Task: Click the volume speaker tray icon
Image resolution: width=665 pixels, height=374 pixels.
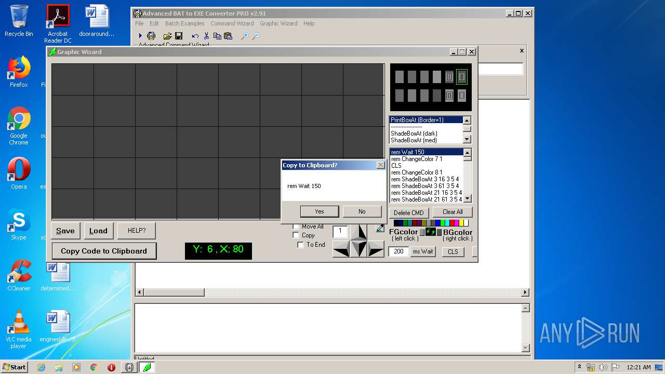Action: click(x=603, y=367)
